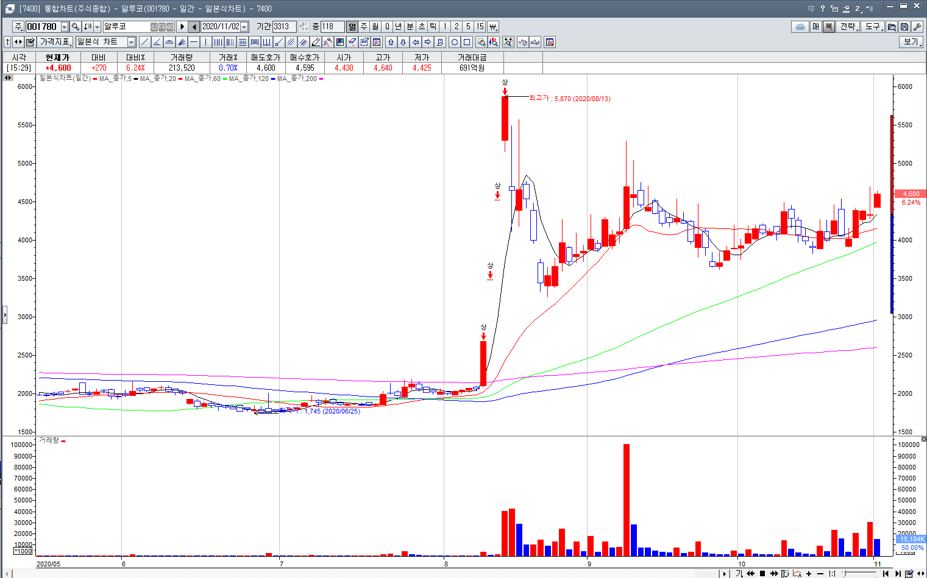The width and height of the screenshot is (927, 578).
Task: Click the 기간 period input field 3313
Action: 284,27
